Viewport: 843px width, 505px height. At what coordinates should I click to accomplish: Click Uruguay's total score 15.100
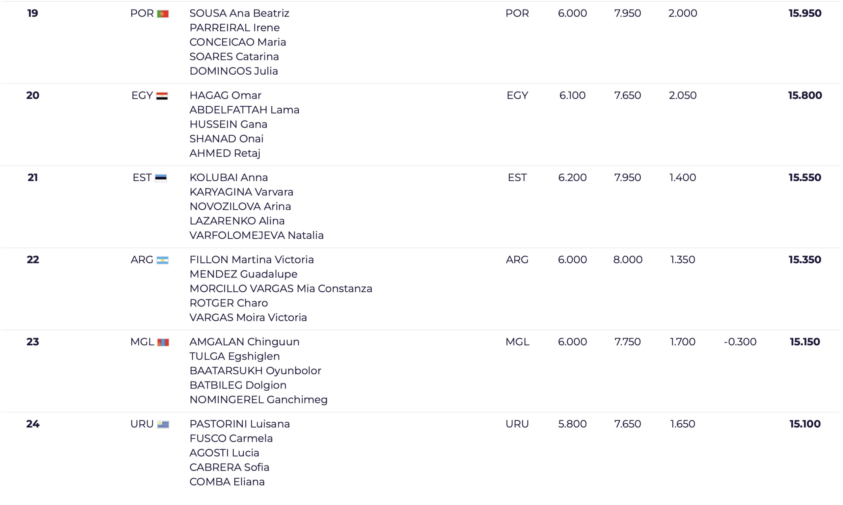click(x=805, y=424)
